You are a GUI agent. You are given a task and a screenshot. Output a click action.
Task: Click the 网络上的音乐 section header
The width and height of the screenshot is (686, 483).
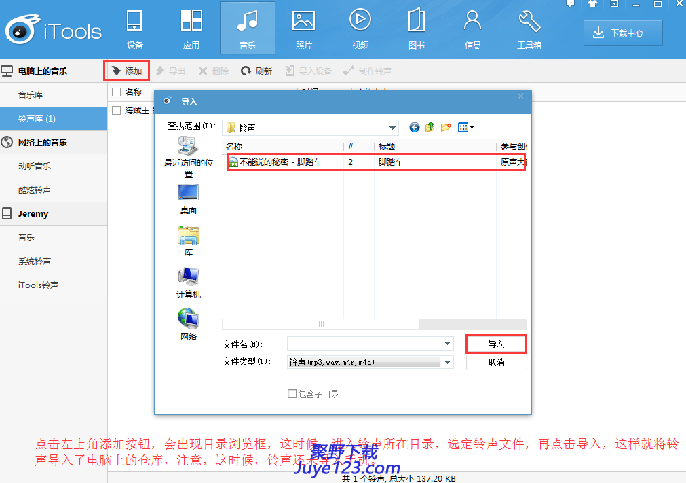(x=54, y=142)
